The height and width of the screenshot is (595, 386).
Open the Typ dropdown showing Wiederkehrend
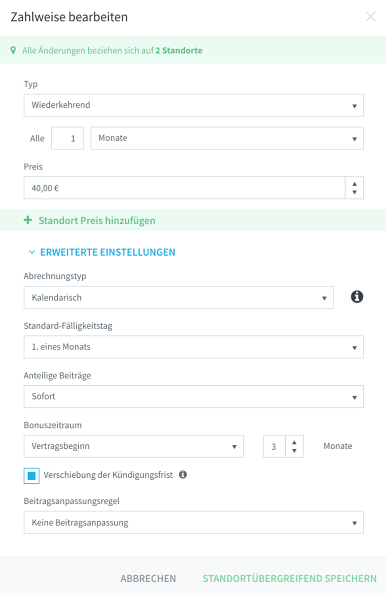193,105
